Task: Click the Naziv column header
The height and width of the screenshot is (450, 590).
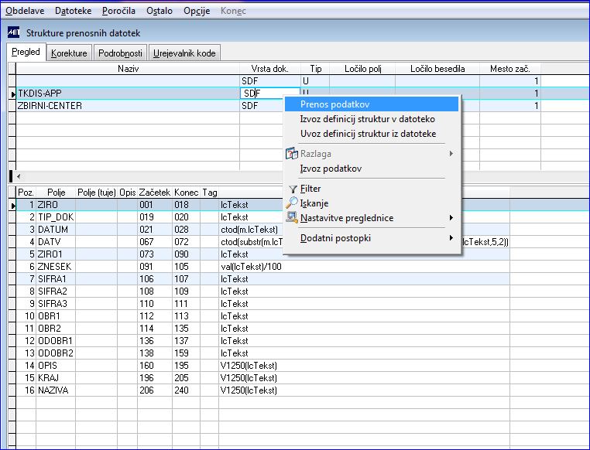Action: click(x=128, y=69)
